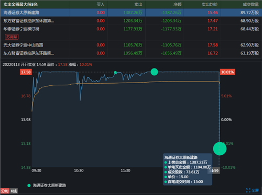The image size is (262, 195).
Task: Click the medium green marker on price line
Action: [154, 72]
